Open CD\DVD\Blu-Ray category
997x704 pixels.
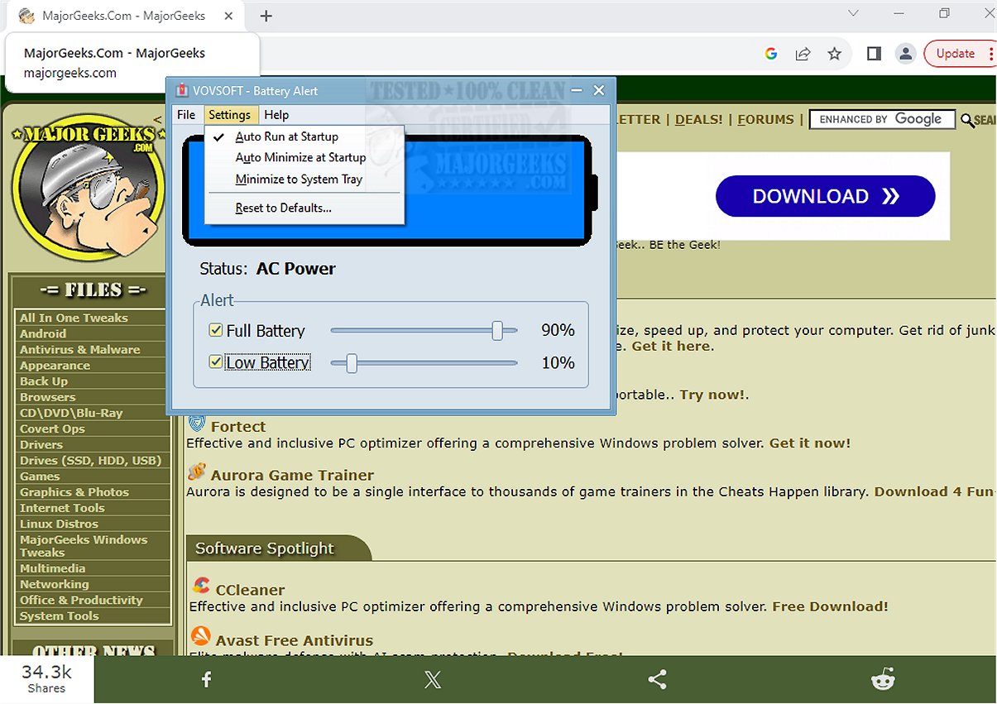[70, 412]
